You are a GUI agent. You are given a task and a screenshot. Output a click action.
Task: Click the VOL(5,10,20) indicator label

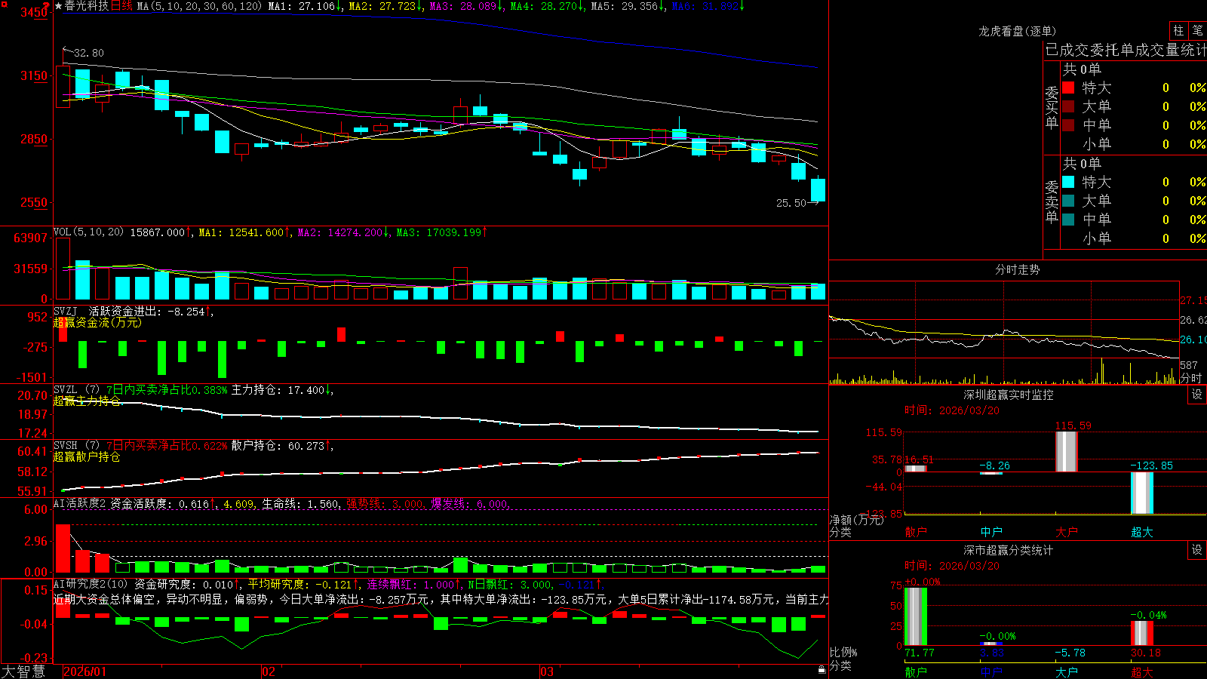[88, 232]
